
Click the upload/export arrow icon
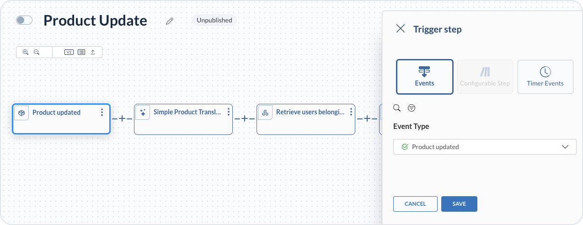(x=93, y=52)
